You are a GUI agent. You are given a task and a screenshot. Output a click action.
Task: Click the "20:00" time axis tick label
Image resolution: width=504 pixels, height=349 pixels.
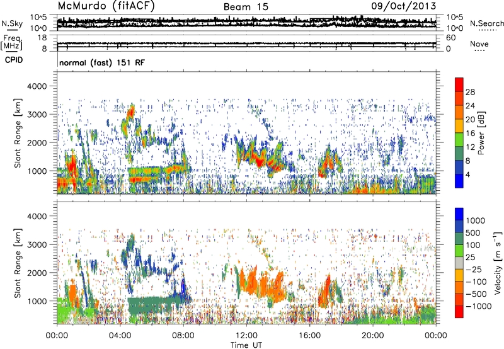(x=372, y=336)
